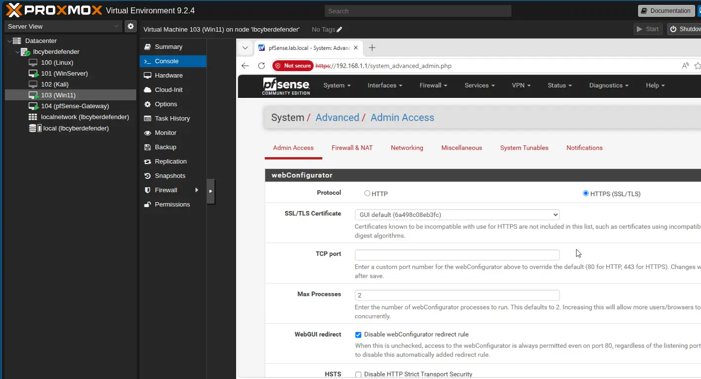Select VM 104 (pfSense-Gateway)

(x=75, y=106)
